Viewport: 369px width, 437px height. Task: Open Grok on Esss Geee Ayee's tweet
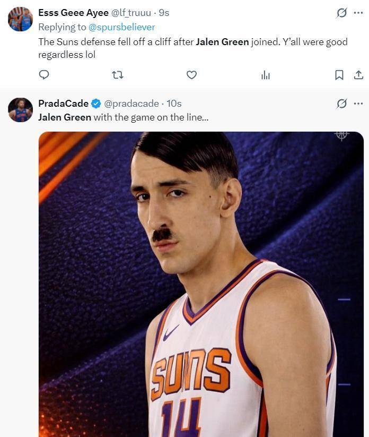342,13
